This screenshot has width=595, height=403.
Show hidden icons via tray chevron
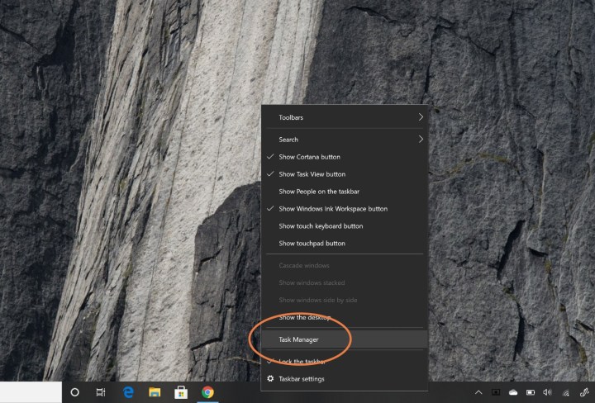(x=478, y=392)
